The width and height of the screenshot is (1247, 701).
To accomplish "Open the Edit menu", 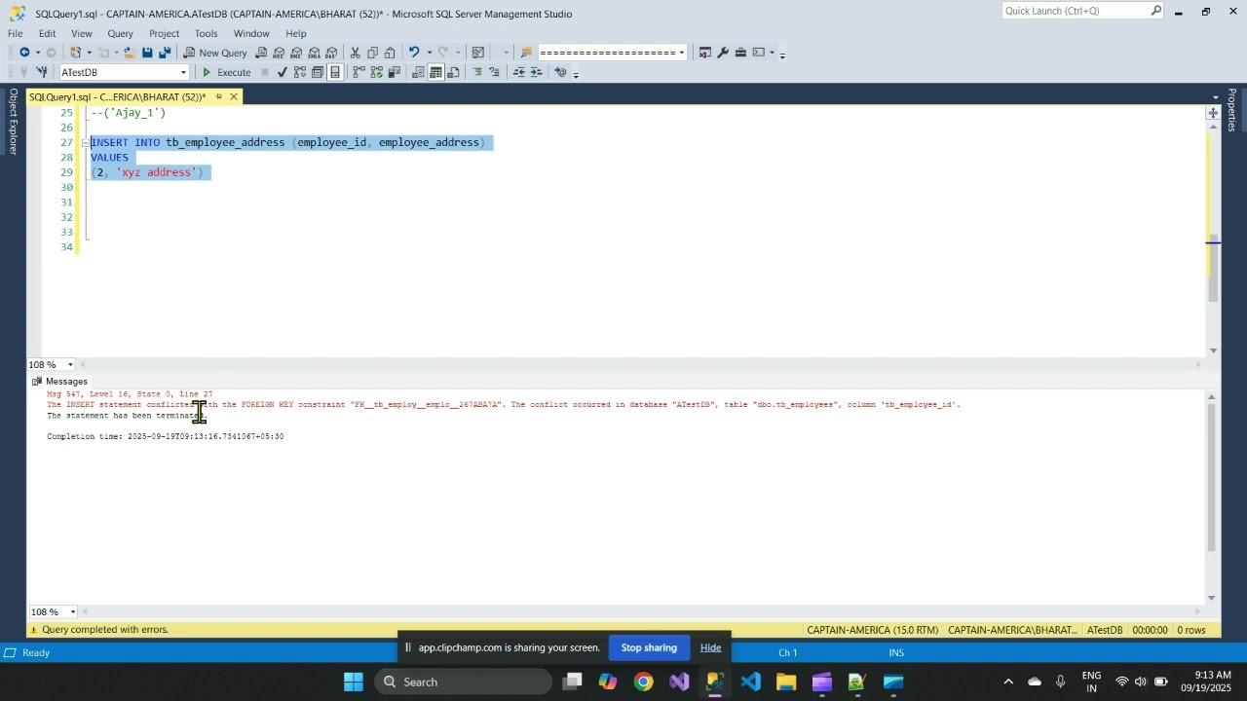I will 47,33.
